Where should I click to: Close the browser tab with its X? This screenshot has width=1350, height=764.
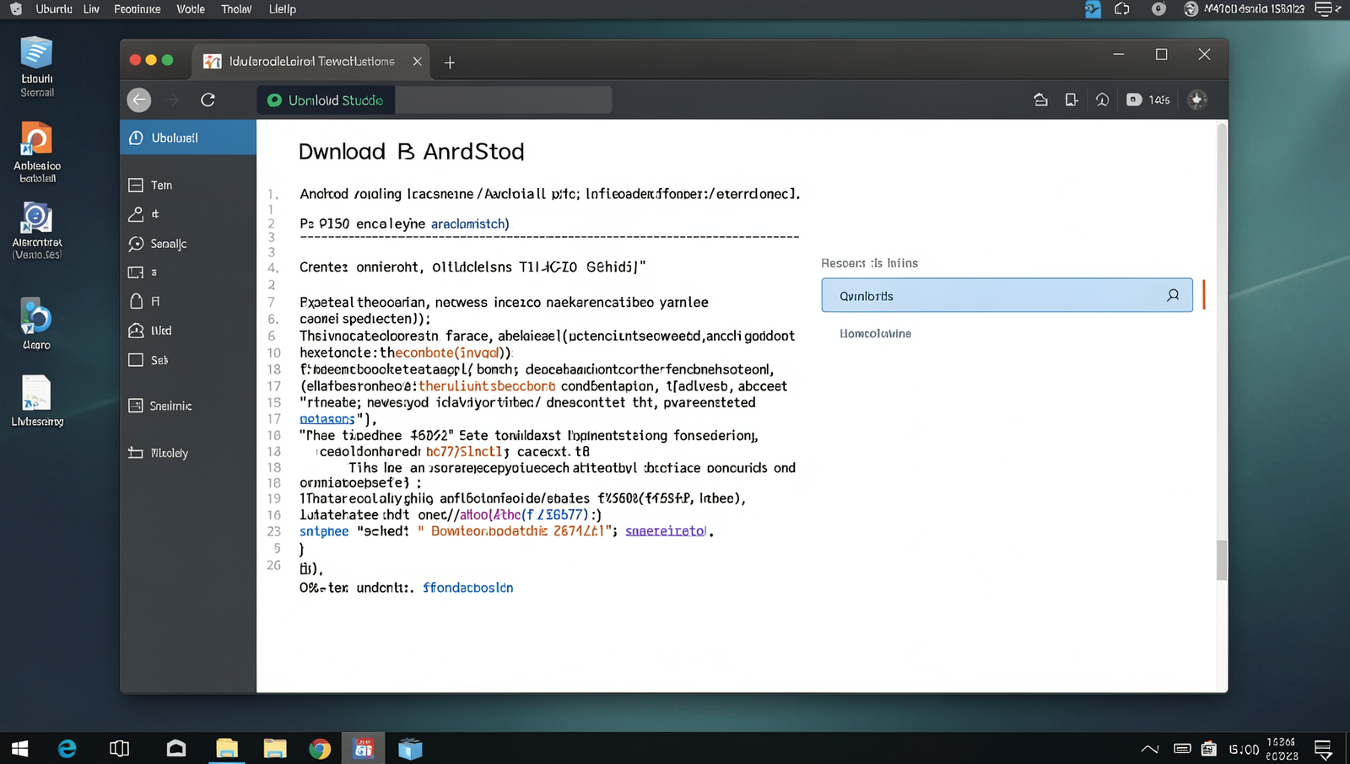point(417,62)
